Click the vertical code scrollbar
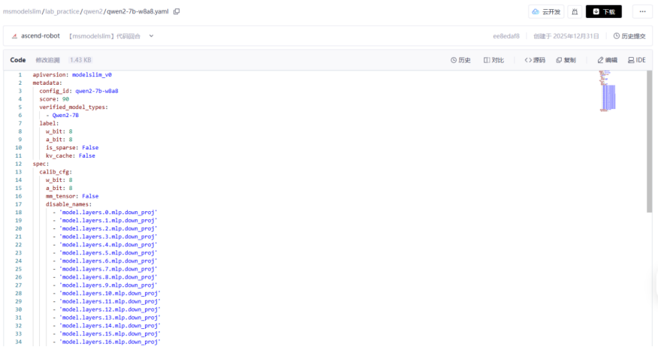The width and height of the screenshot is (658, 347). click(x=650, y=141)
